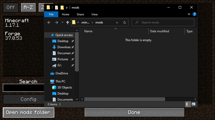The height and width of the screenshot is (120, 215).
Task: Select the A-Z sort toggle in Minecraft
Action: click(x=28, y=7)
